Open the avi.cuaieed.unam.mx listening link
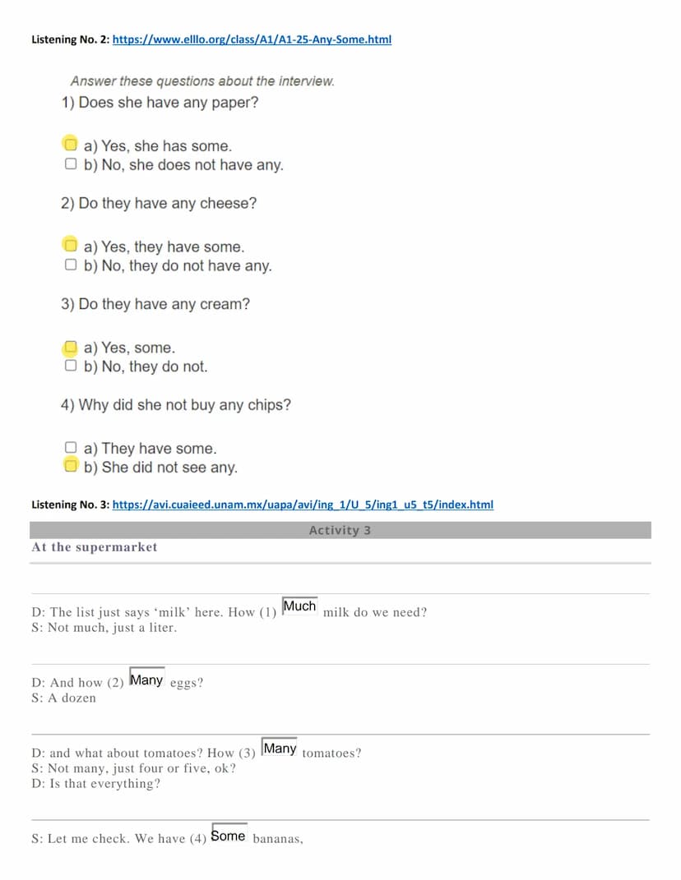 point(303,505)
